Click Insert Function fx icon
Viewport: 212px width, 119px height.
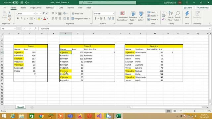(35, 29)
